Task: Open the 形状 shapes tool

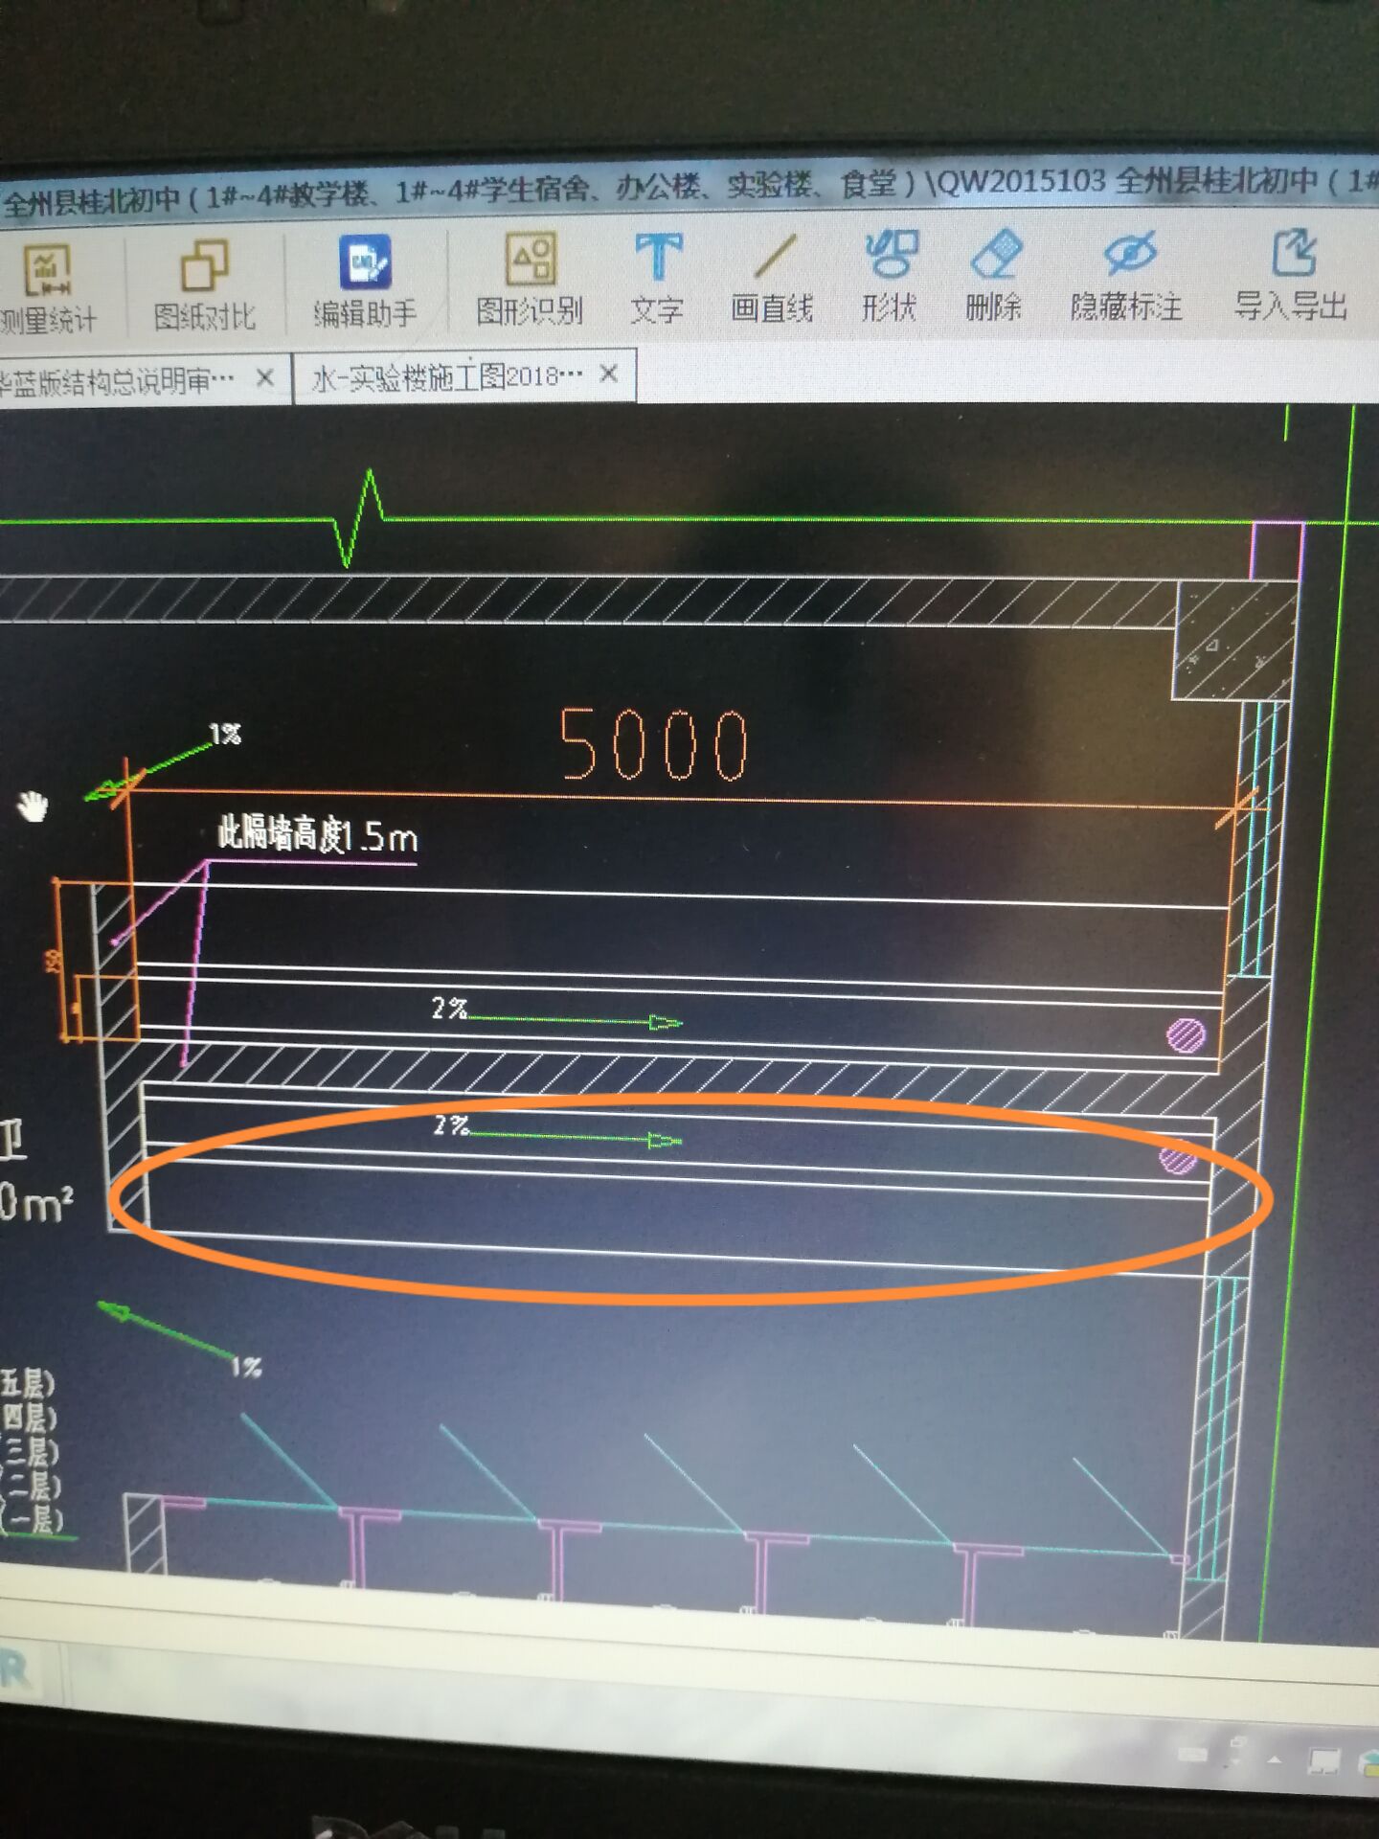Action: coord(890,276)
